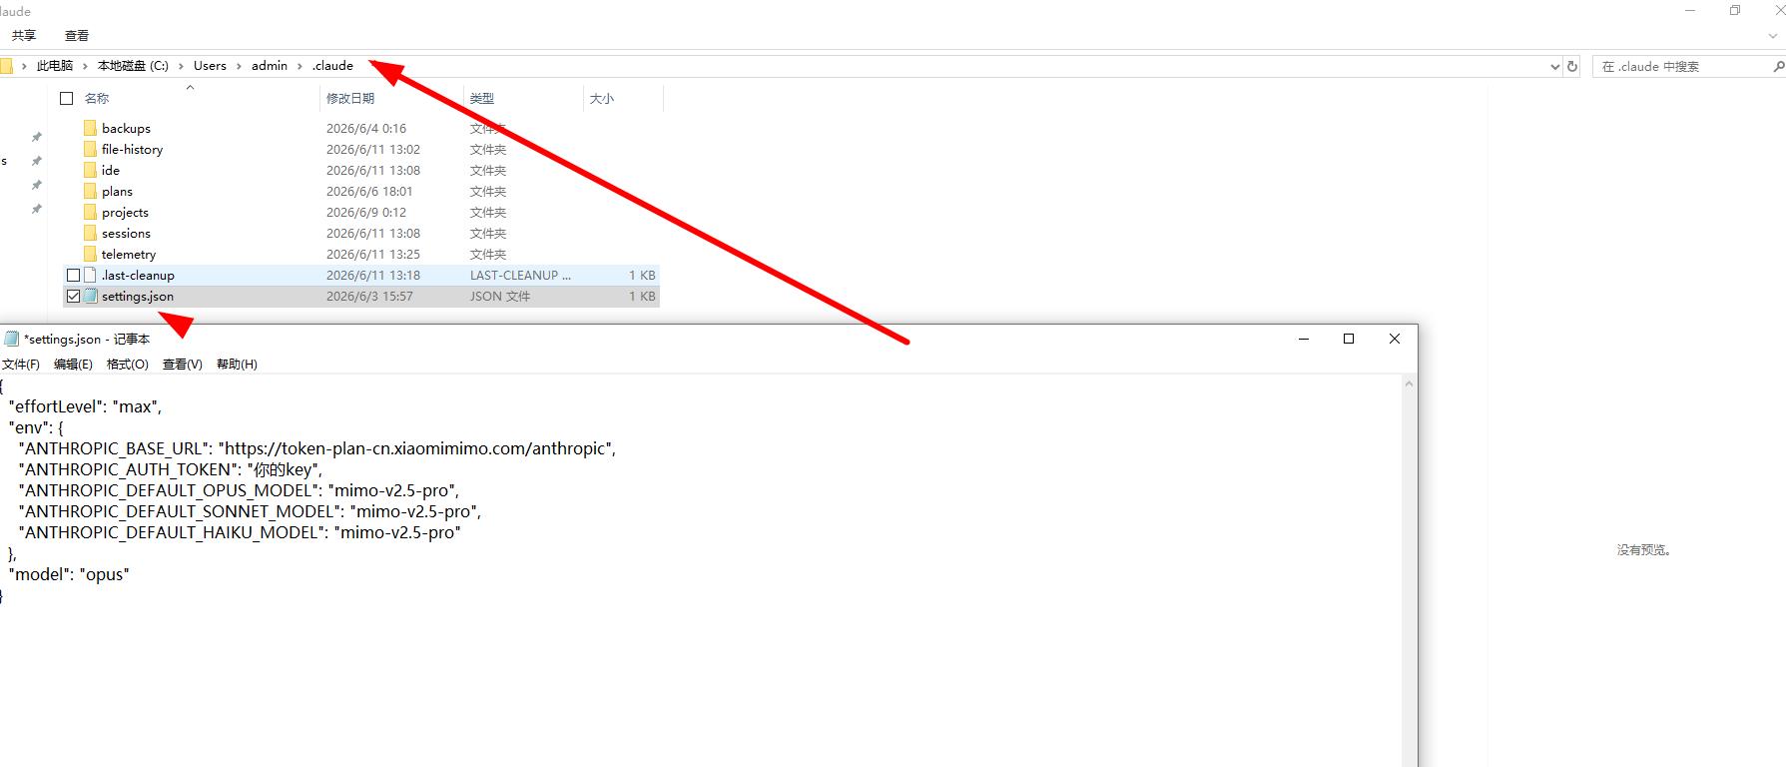1786x767 pixels.
Task: Select the projects folder icon
Action: coord(90,212)
